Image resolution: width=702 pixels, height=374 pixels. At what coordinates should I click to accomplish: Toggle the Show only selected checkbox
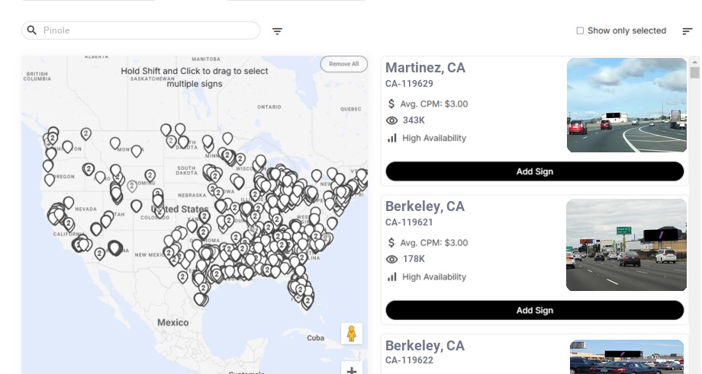click(x=580, y=31)
